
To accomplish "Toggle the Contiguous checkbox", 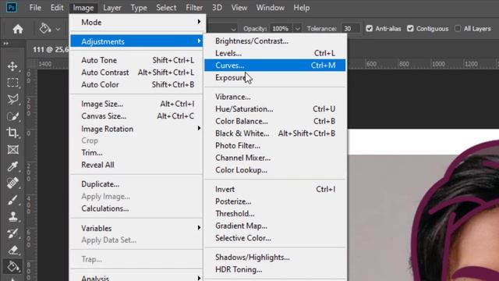I will pyautogui.click(x=410, y=29).
